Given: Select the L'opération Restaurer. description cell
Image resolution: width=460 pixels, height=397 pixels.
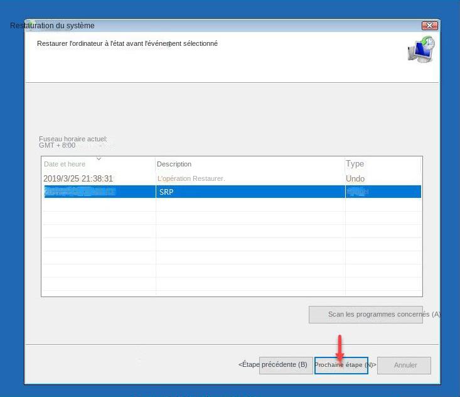Looking at the screenshot, I should pos(191,178).
